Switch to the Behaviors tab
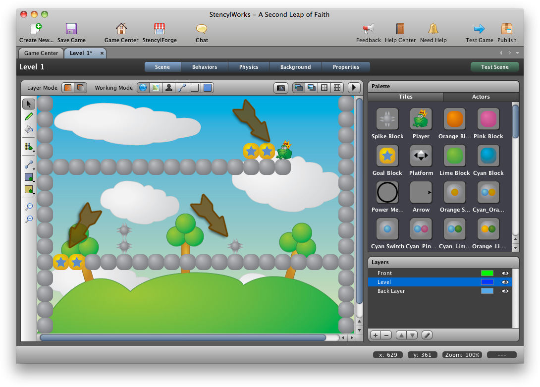The height and width of the screenshot is (387, 540). pyautogui.click(x=204, y=67)
